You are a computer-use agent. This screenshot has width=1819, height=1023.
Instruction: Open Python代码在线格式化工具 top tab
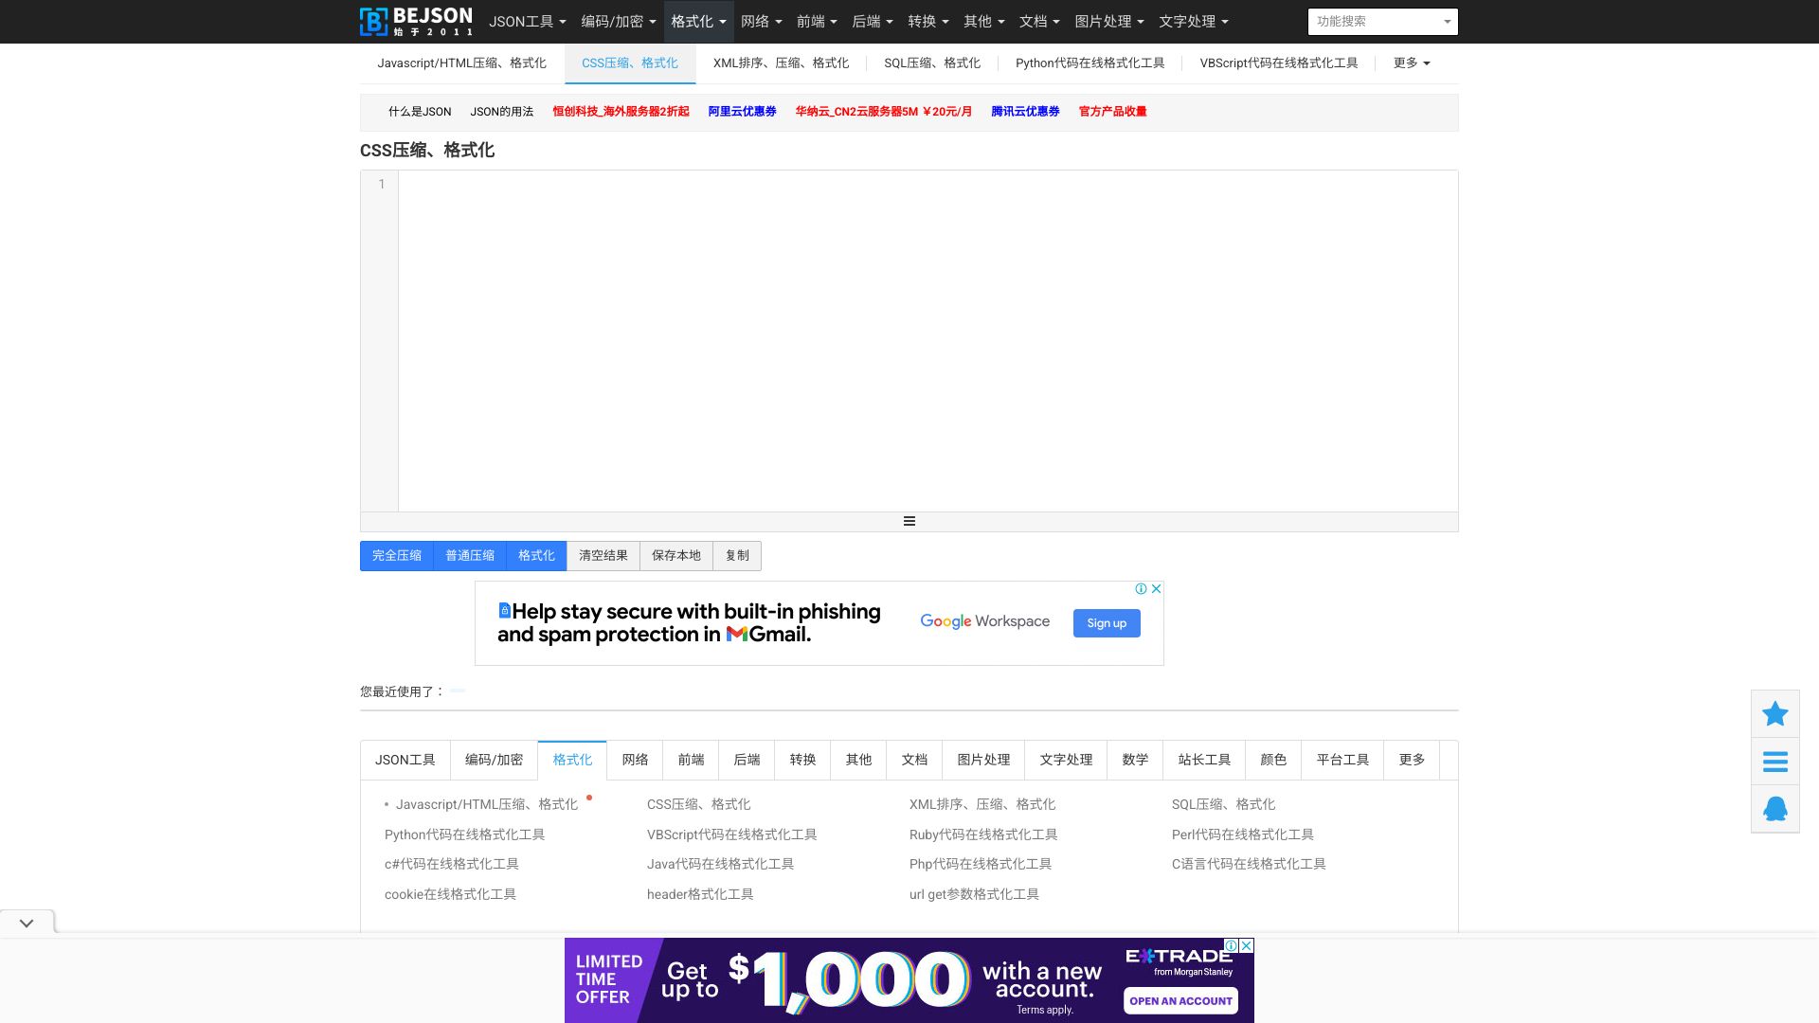tap(1090, 63)
